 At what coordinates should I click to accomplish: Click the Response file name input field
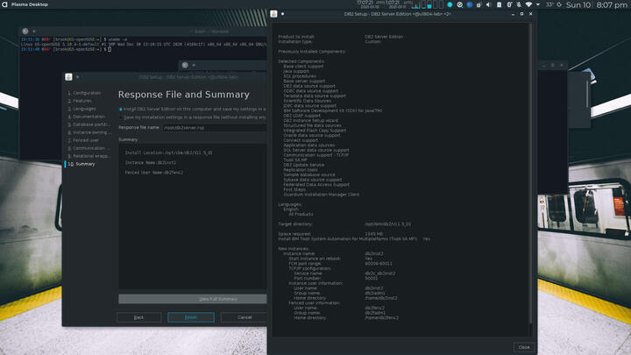point(215,128)
